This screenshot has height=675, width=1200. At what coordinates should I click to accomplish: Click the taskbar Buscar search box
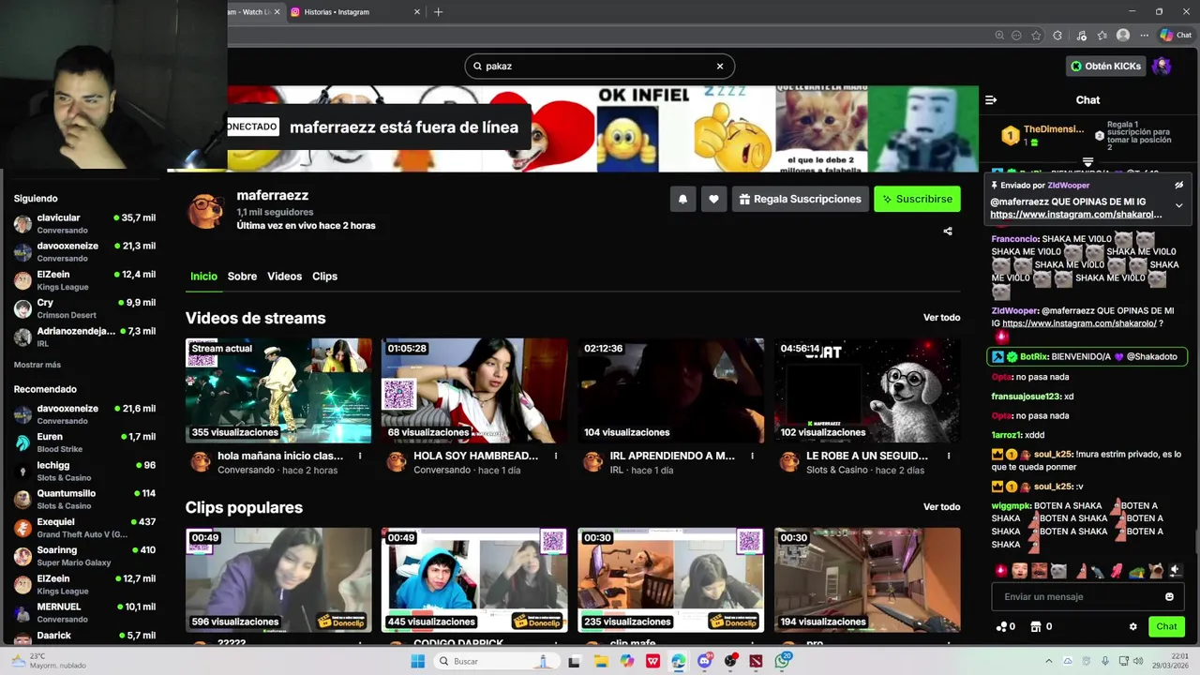click(x=496, y=661)
